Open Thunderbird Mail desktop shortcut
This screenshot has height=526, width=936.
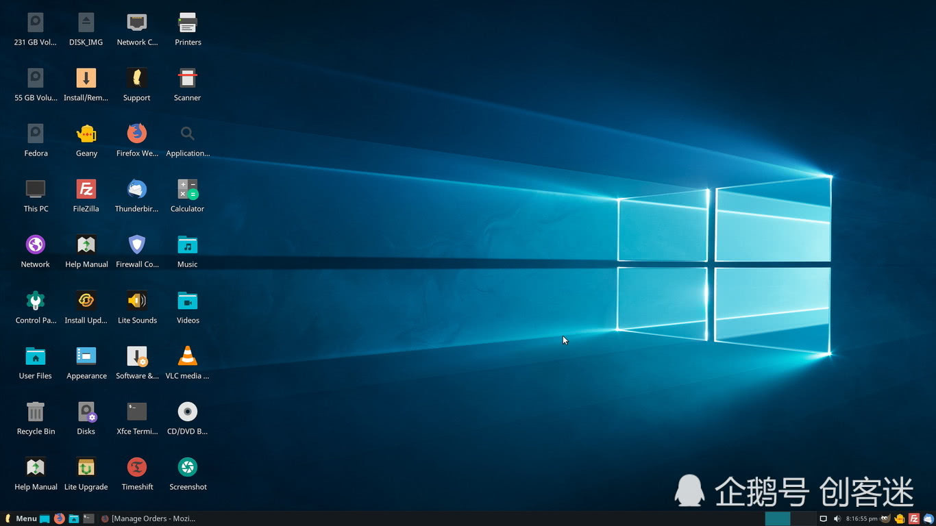pos(137,190)
